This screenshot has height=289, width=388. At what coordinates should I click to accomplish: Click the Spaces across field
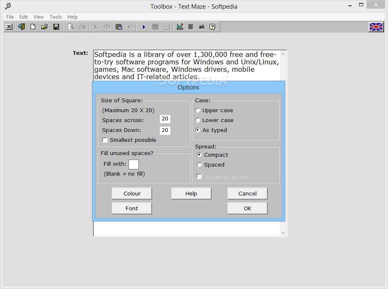coord(165,119)
